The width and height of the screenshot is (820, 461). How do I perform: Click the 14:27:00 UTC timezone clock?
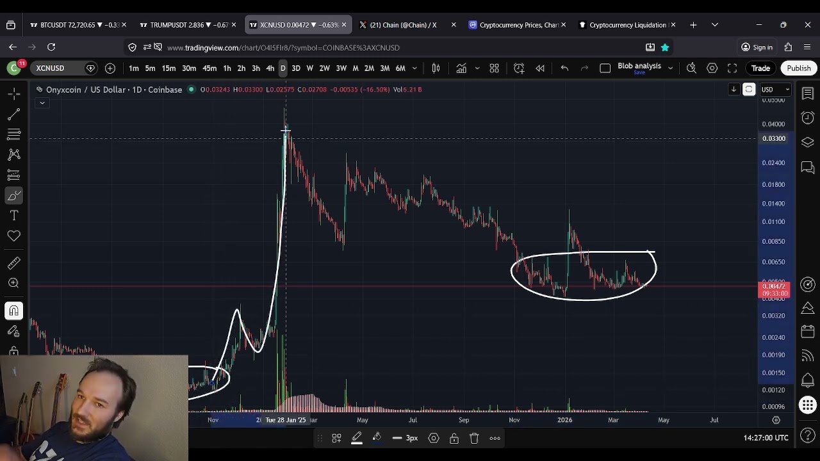(x=766, y=438)
